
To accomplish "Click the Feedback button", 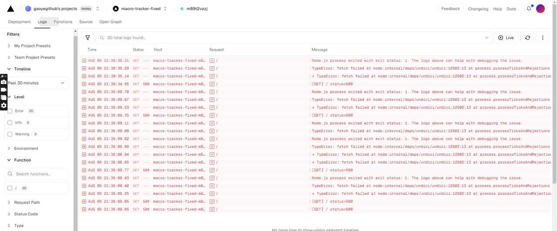I will click(x=450, y=9).
